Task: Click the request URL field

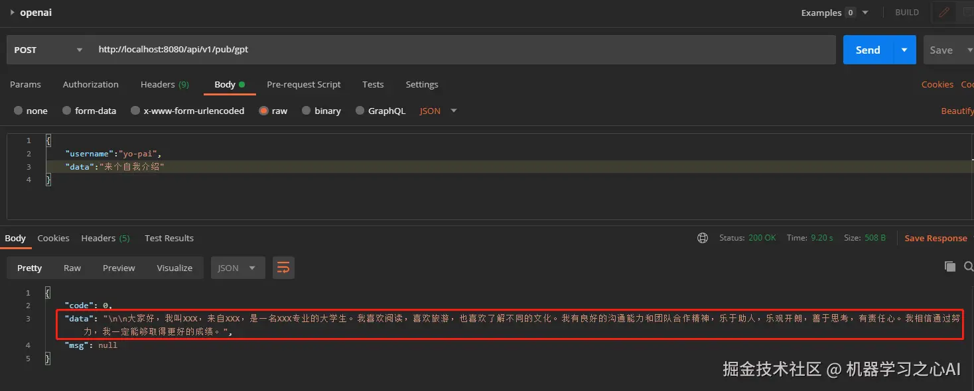Action: pyautogui.click(x=463, y=50)
